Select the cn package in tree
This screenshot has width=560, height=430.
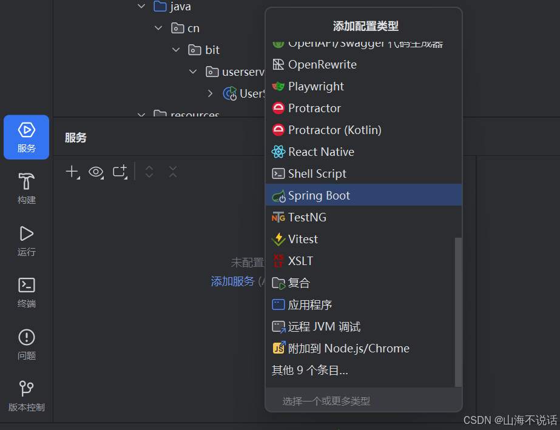tap(185, 28)
